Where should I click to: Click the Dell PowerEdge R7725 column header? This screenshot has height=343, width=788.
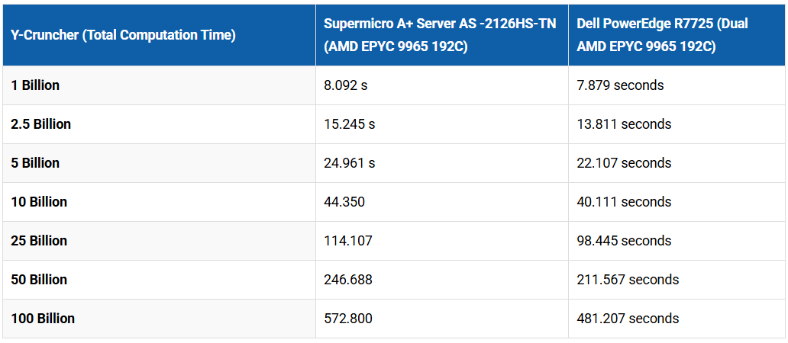663,35
